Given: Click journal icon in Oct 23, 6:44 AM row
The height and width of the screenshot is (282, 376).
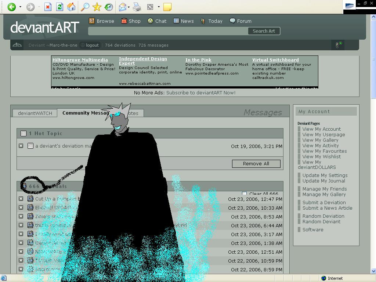Looking at the screenshot, I should point(30,225).
